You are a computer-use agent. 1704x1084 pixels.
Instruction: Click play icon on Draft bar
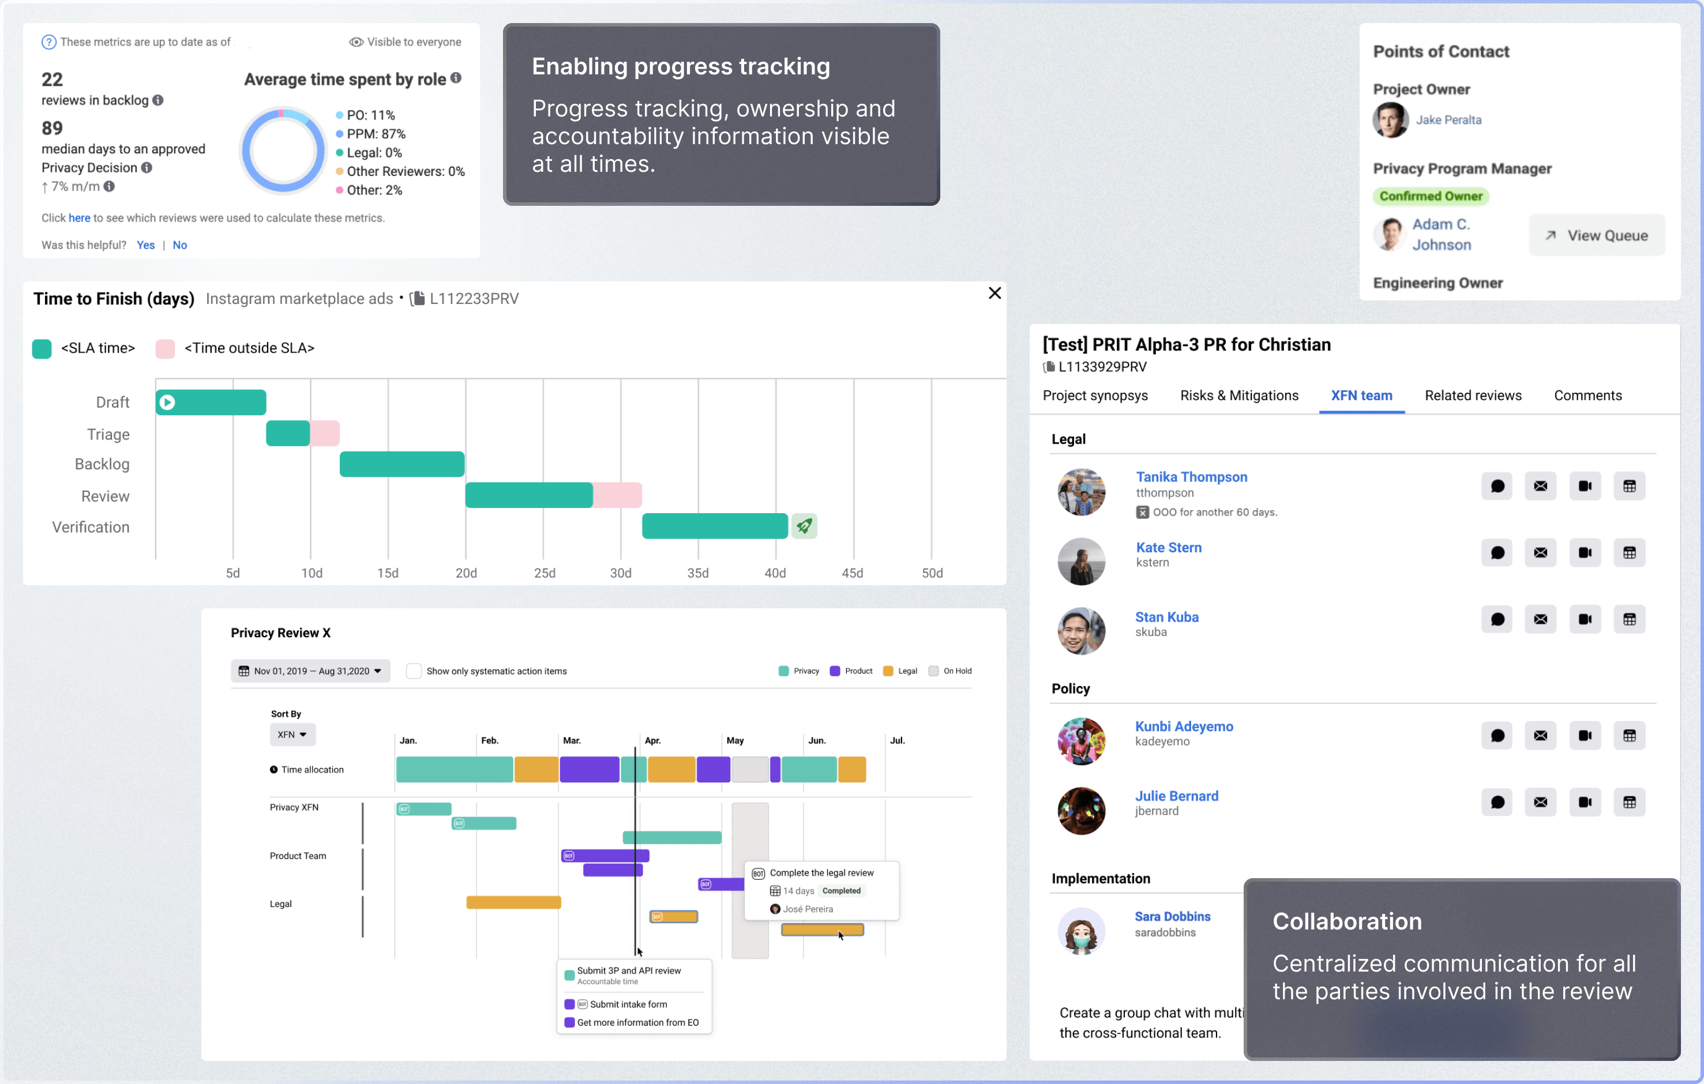[167, 402]
